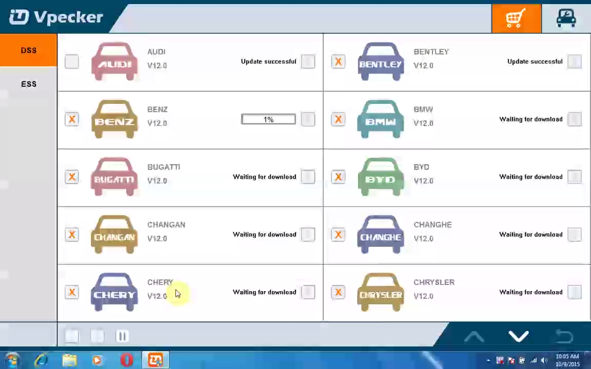Screen dimensions: 591x369
Task: Open clock showing 10:05 AM
Action: (x=567, y=360)
